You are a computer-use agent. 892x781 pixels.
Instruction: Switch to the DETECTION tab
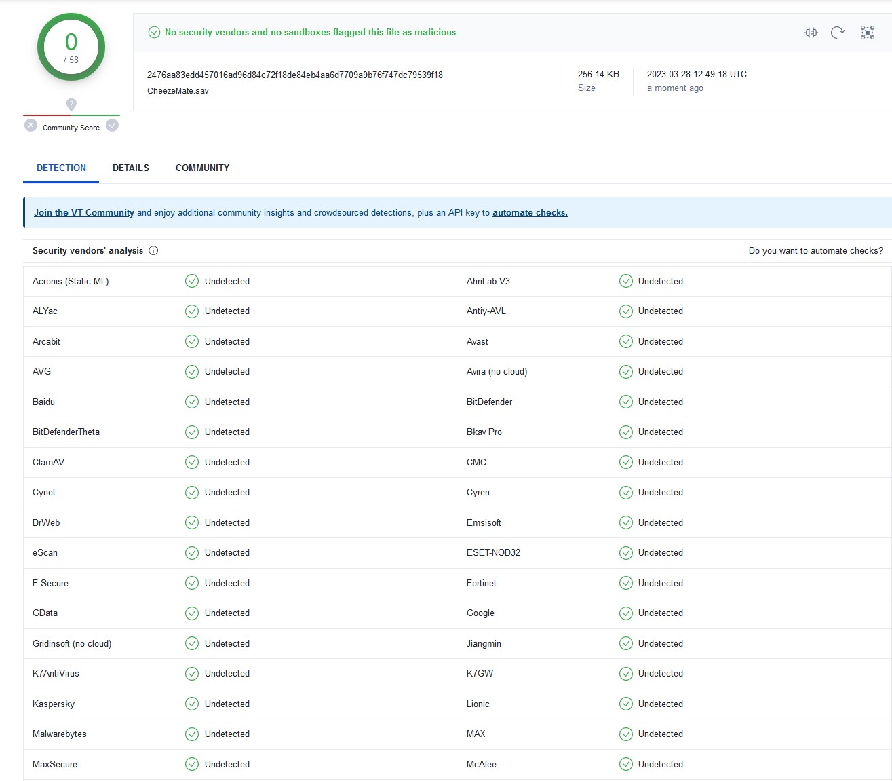click(61, 168)
